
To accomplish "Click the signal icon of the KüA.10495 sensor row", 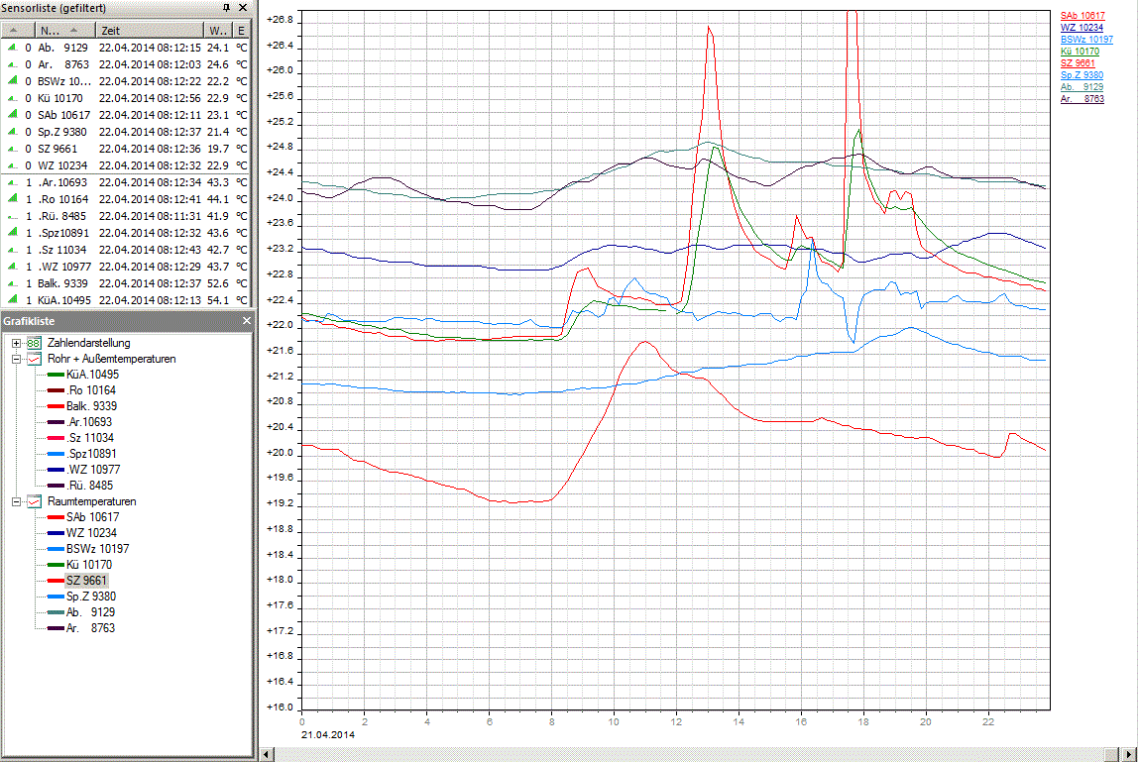I will 12,300.
